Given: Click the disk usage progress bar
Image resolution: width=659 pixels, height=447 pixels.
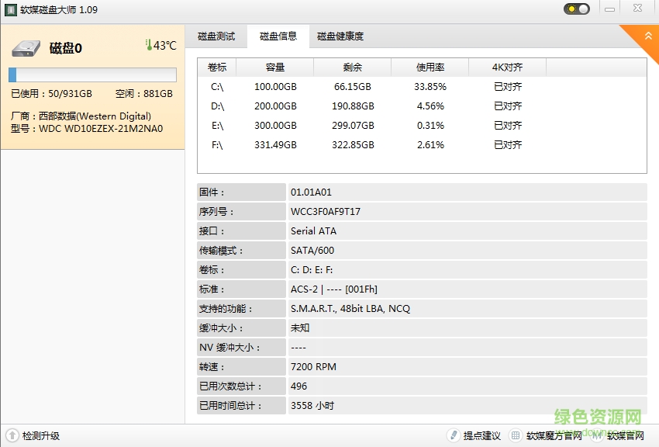Looking at the screenshot, I should (x=91, y=74).
